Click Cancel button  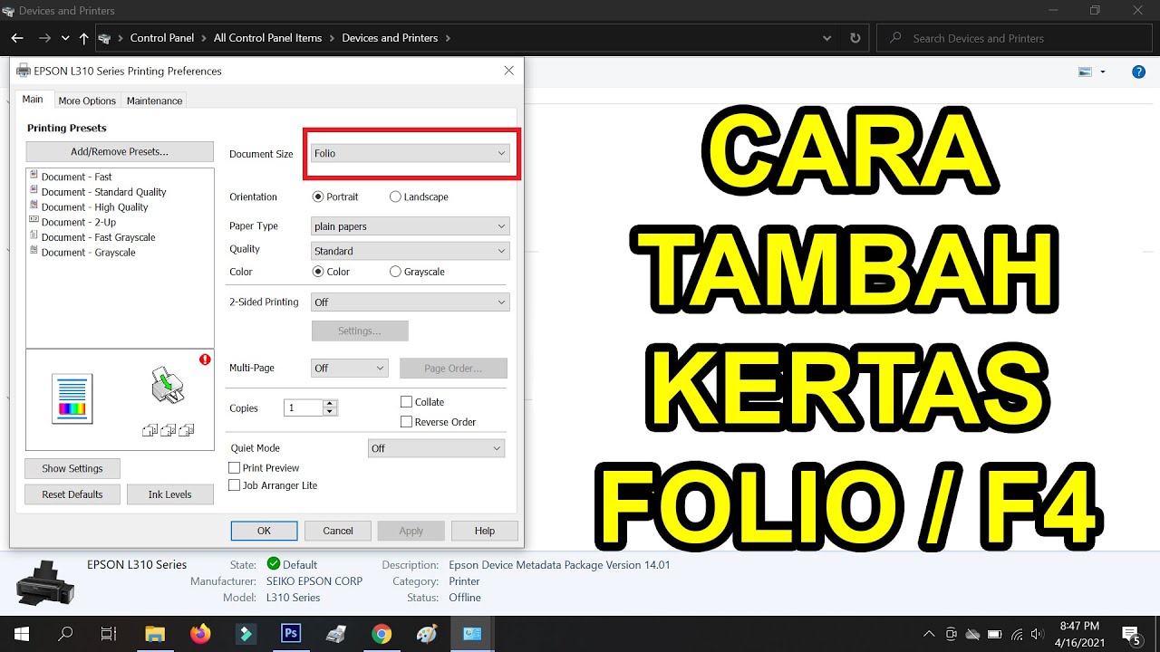pos(338,531)
